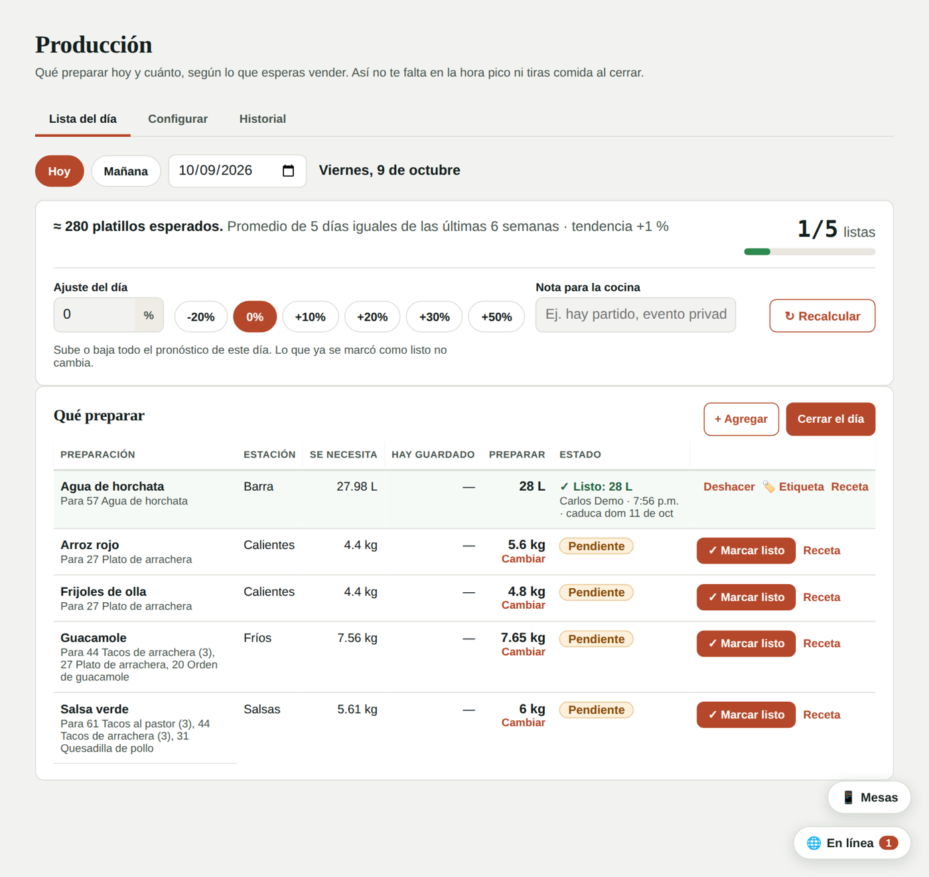Click Cerrar el día button
Image resolution: width=929 pixels, height=877 pixels.
tap(831, 419)
